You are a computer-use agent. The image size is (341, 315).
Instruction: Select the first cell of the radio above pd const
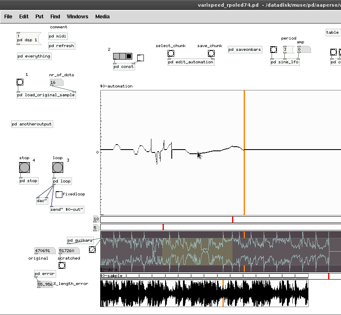(x=116, y=56)
